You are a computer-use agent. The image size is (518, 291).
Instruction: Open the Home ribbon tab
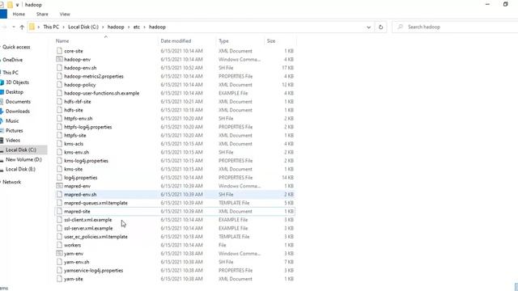point(19,15)
